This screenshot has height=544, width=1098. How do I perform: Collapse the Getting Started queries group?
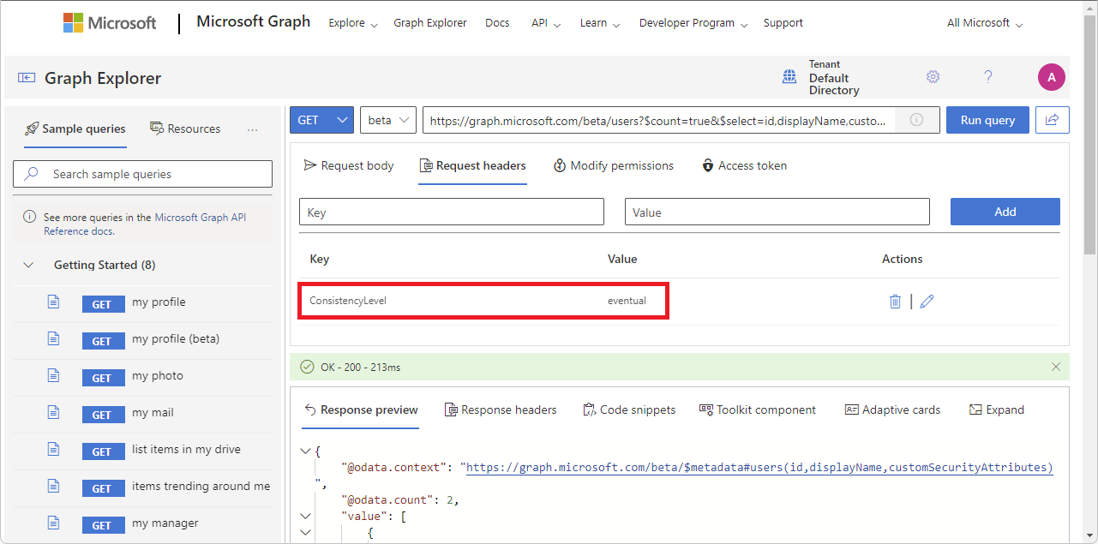click(x=28, y=266)
